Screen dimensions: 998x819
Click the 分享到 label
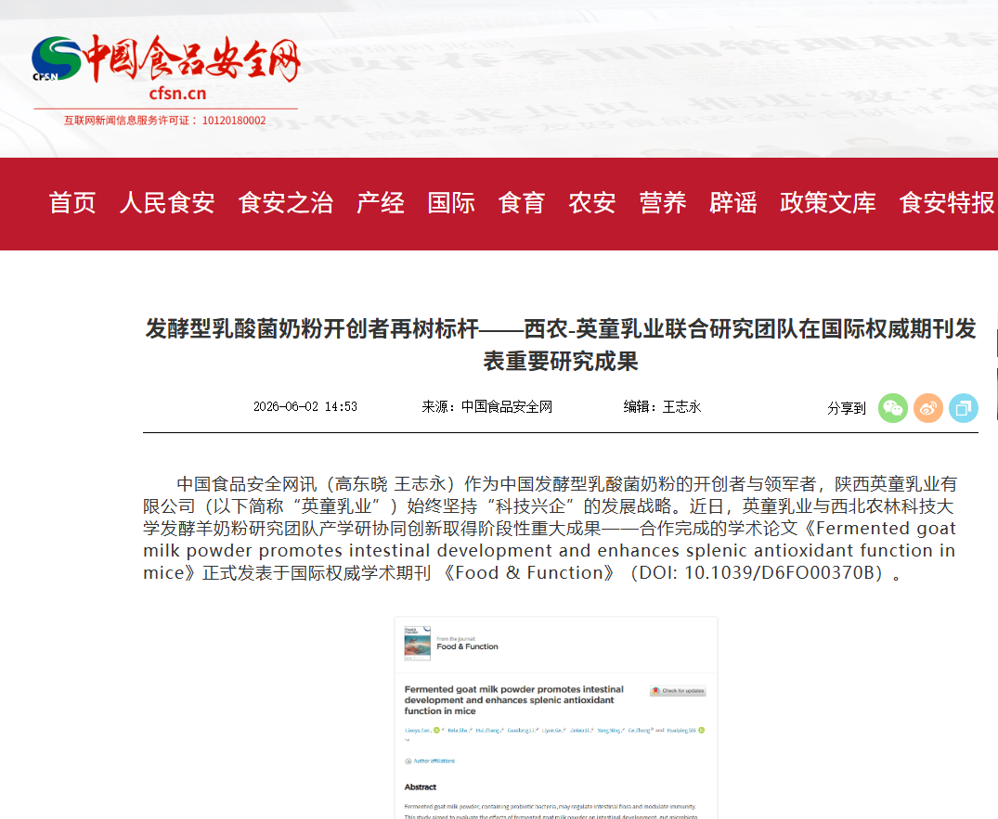coord(847,408)
